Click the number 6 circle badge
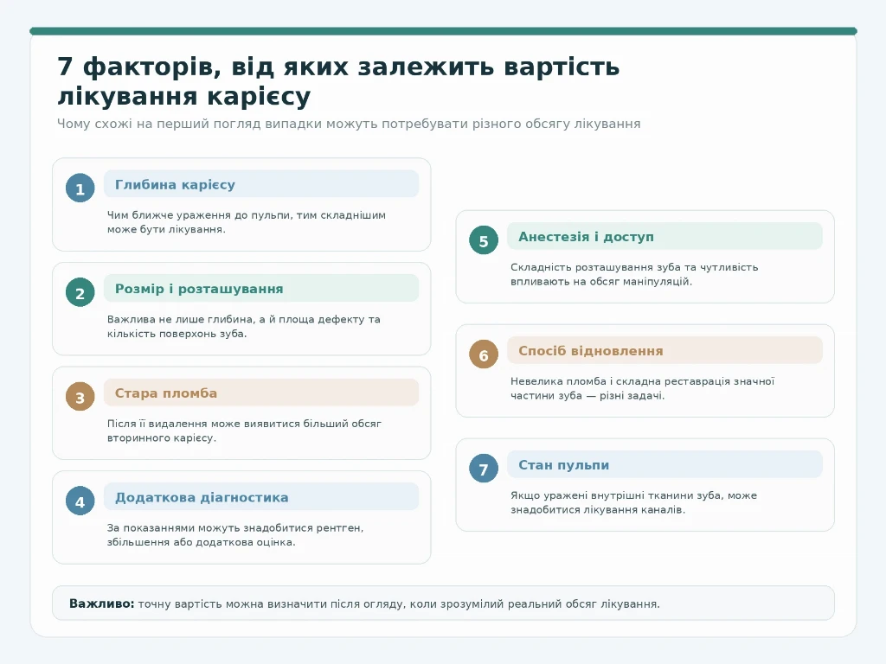 point(484,354)
